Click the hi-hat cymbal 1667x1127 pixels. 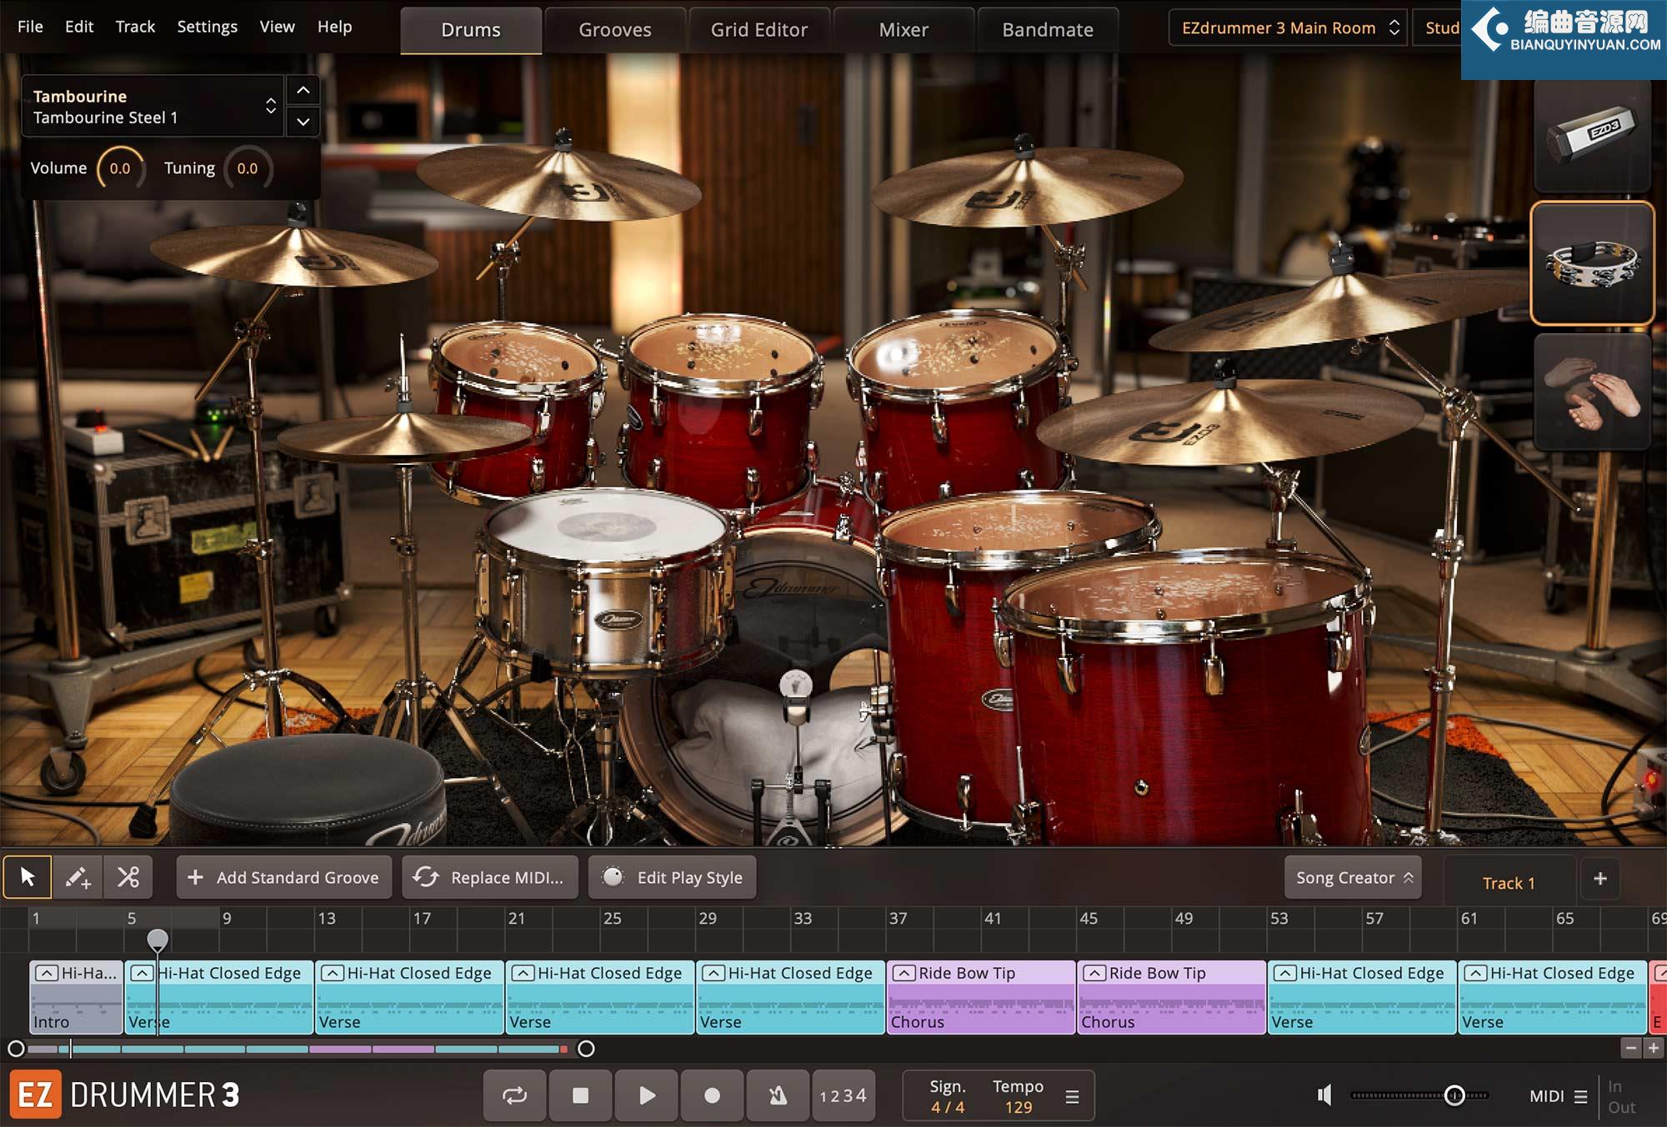click(404, 437)
